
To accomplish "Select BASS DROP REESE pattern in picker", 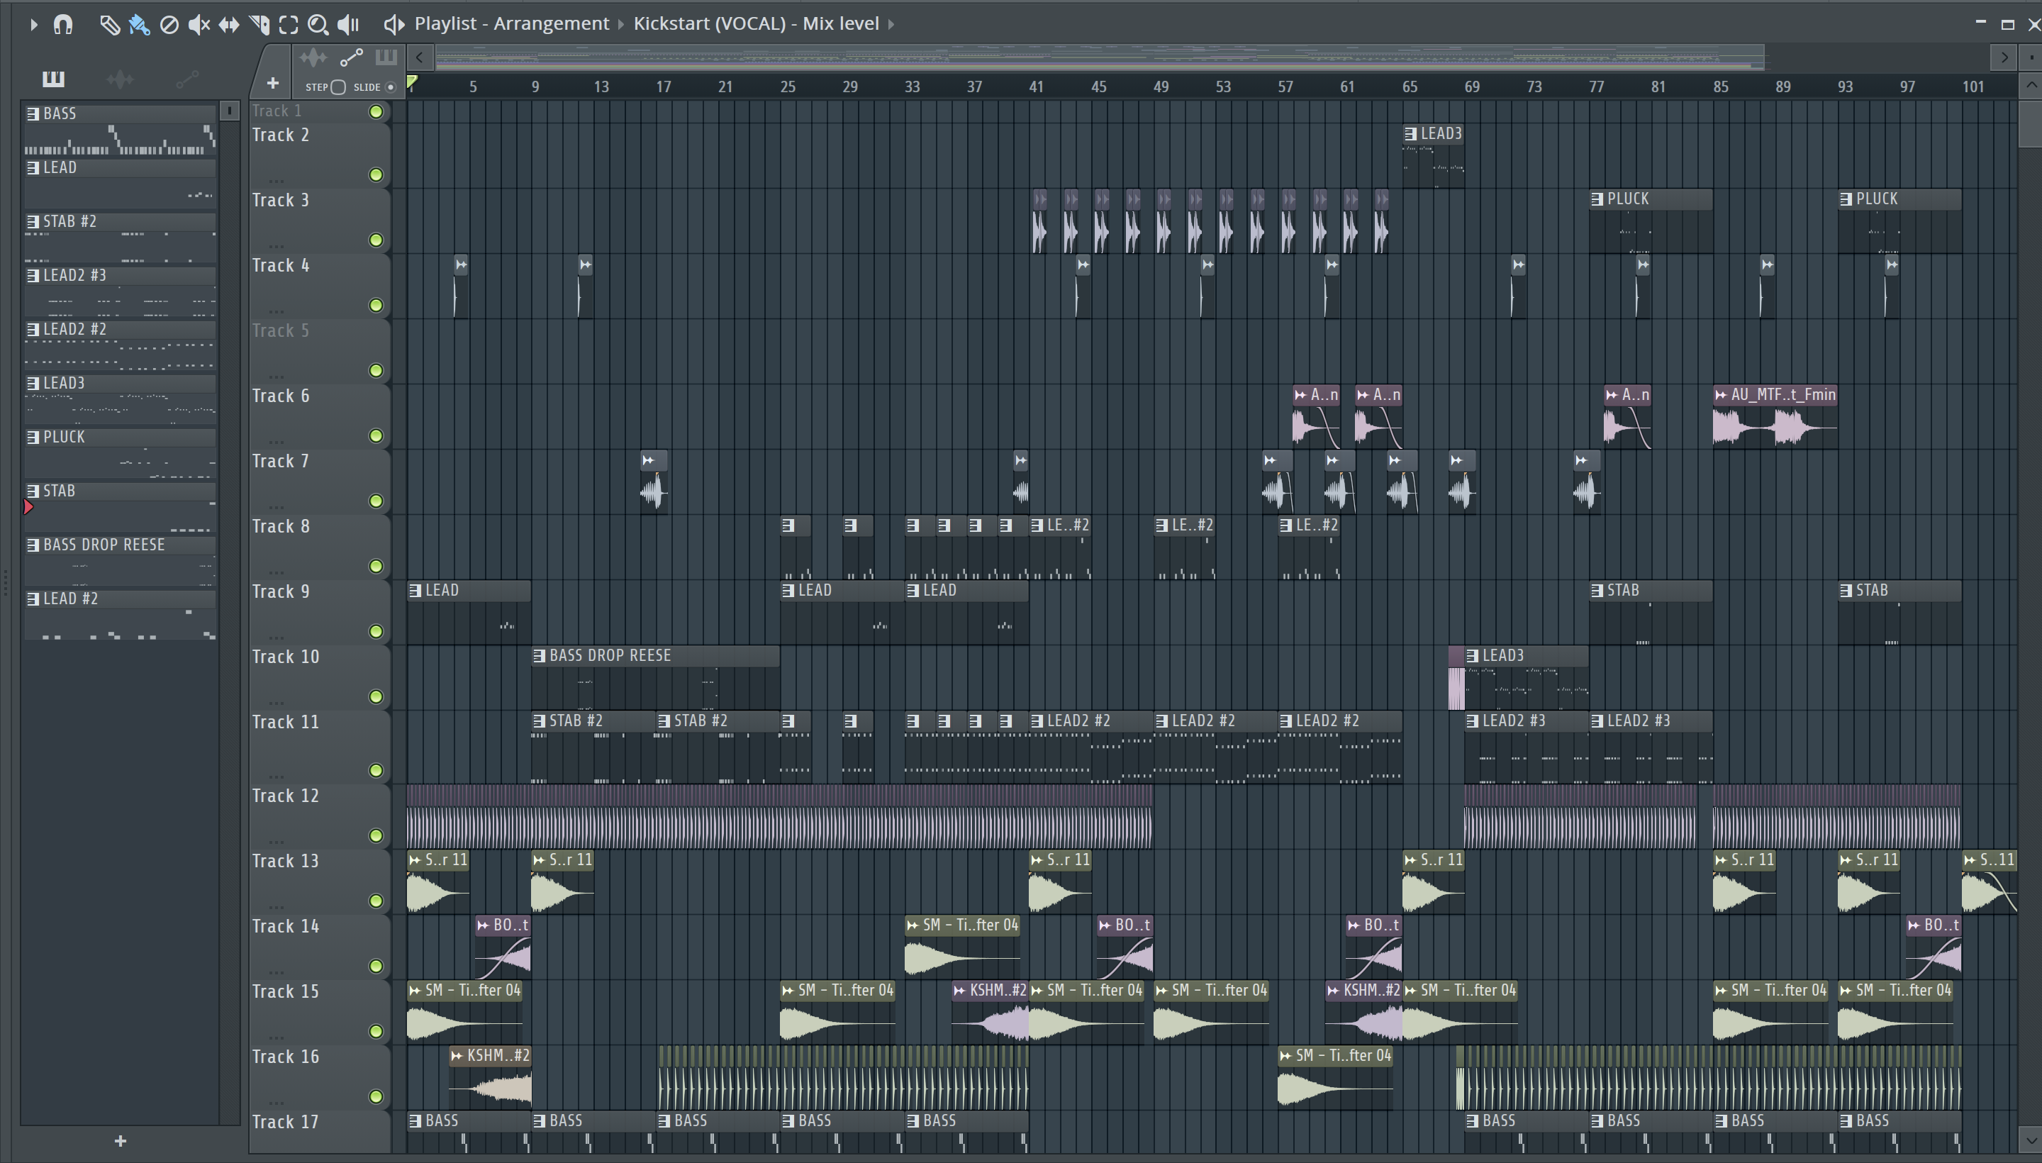I will (120, 561).
